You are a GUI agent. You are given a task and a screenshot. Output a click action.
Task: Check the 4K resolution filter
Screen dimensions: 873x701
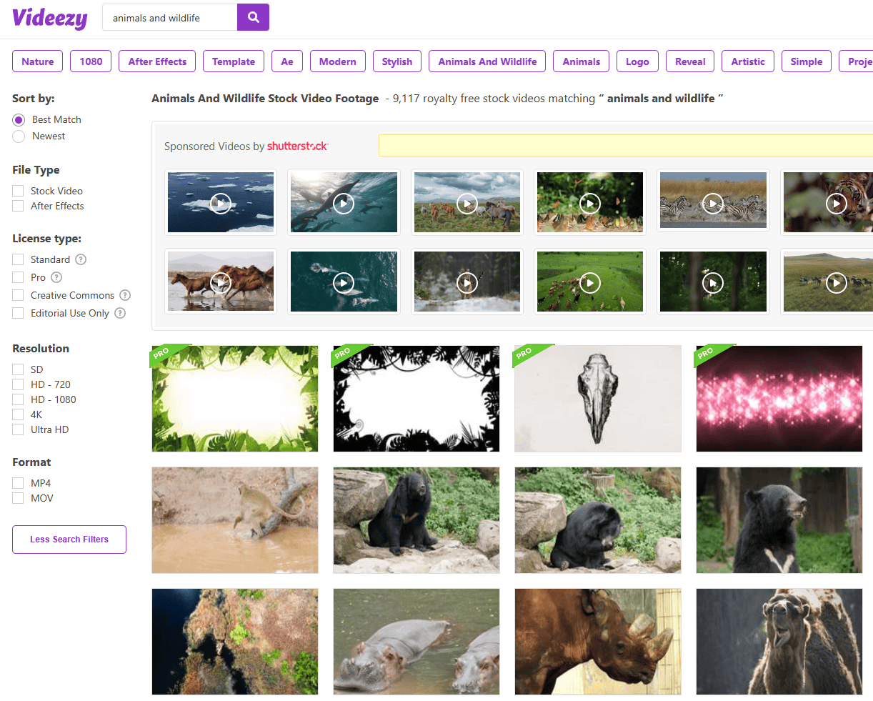(x=18, y=414)
